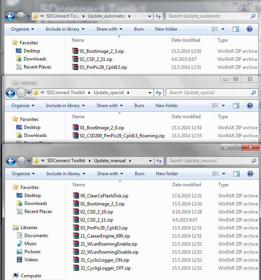Select 01_Bootimage_2_3.zip icon in Update_automatic
This screenshot has width=261, height=280.
pyautogui.click(x=75, y=51)
